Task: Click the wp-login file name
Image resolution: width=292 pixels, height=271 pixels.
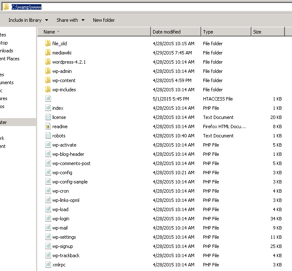Action: (61, 219)
